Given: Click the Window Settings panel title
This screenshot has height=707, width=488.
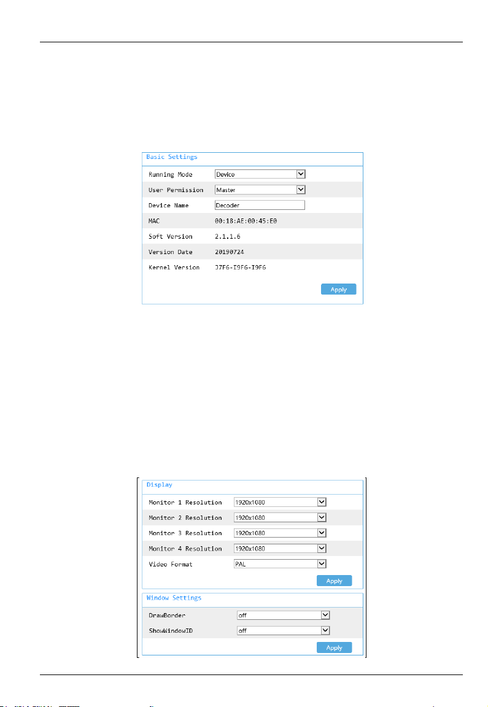Looking at the screenshot, I should pos(174,598).
